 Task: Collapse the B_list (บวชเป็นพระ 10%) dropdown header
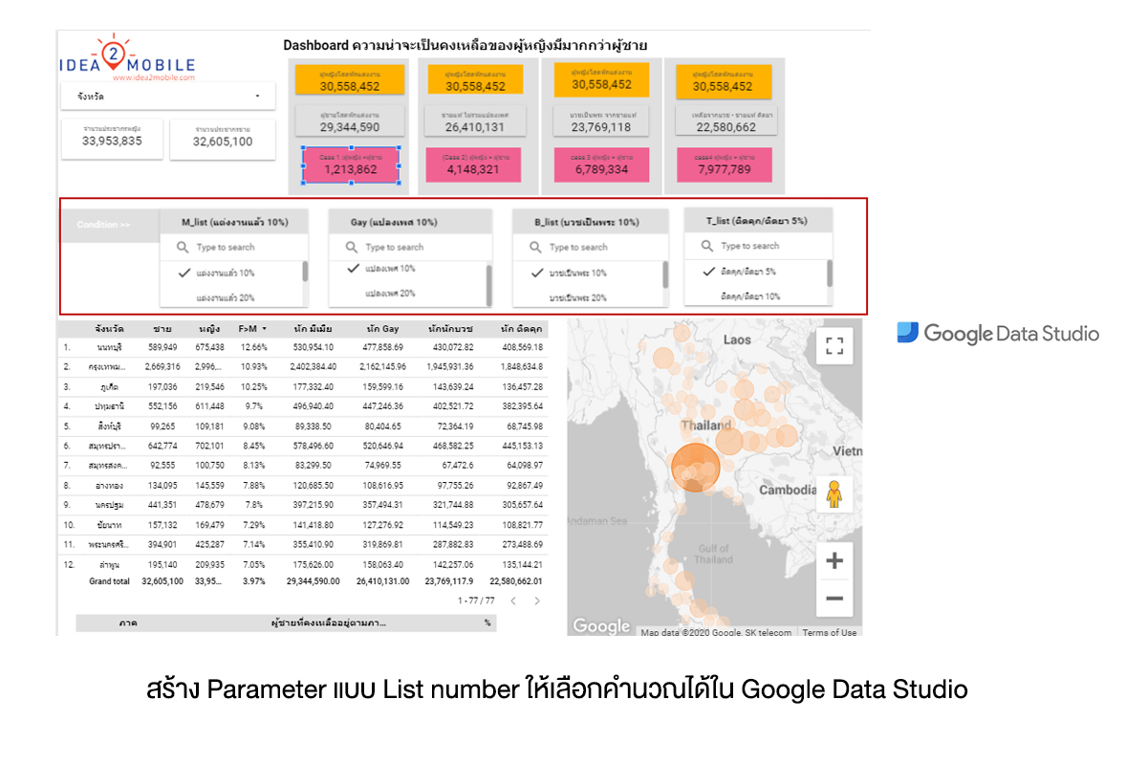coord(591,222)
